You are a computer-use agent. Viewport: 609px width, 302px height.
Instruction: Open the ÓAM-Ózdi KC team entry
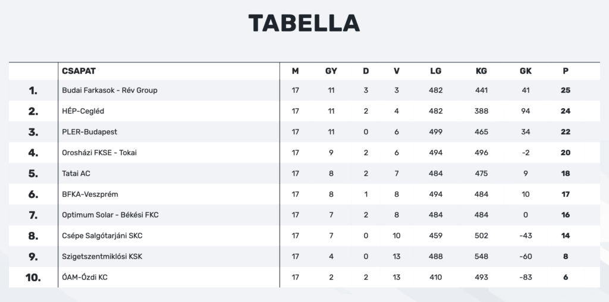(84, 277)
